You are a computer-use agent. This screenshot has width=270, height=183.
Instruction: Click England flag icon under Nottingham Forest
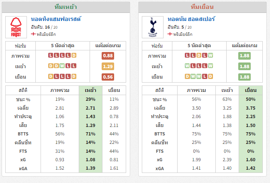click(x=33, y=34)
